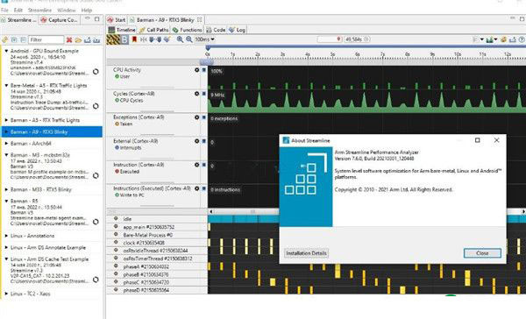The image size is (526, 319).
Task: Click the Close button in About Streamline
Action: (482, 253)
